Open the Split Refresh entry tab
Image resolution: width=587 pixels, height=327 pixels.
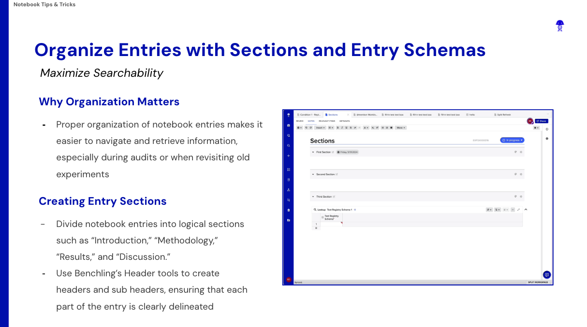tap(503, 114)
